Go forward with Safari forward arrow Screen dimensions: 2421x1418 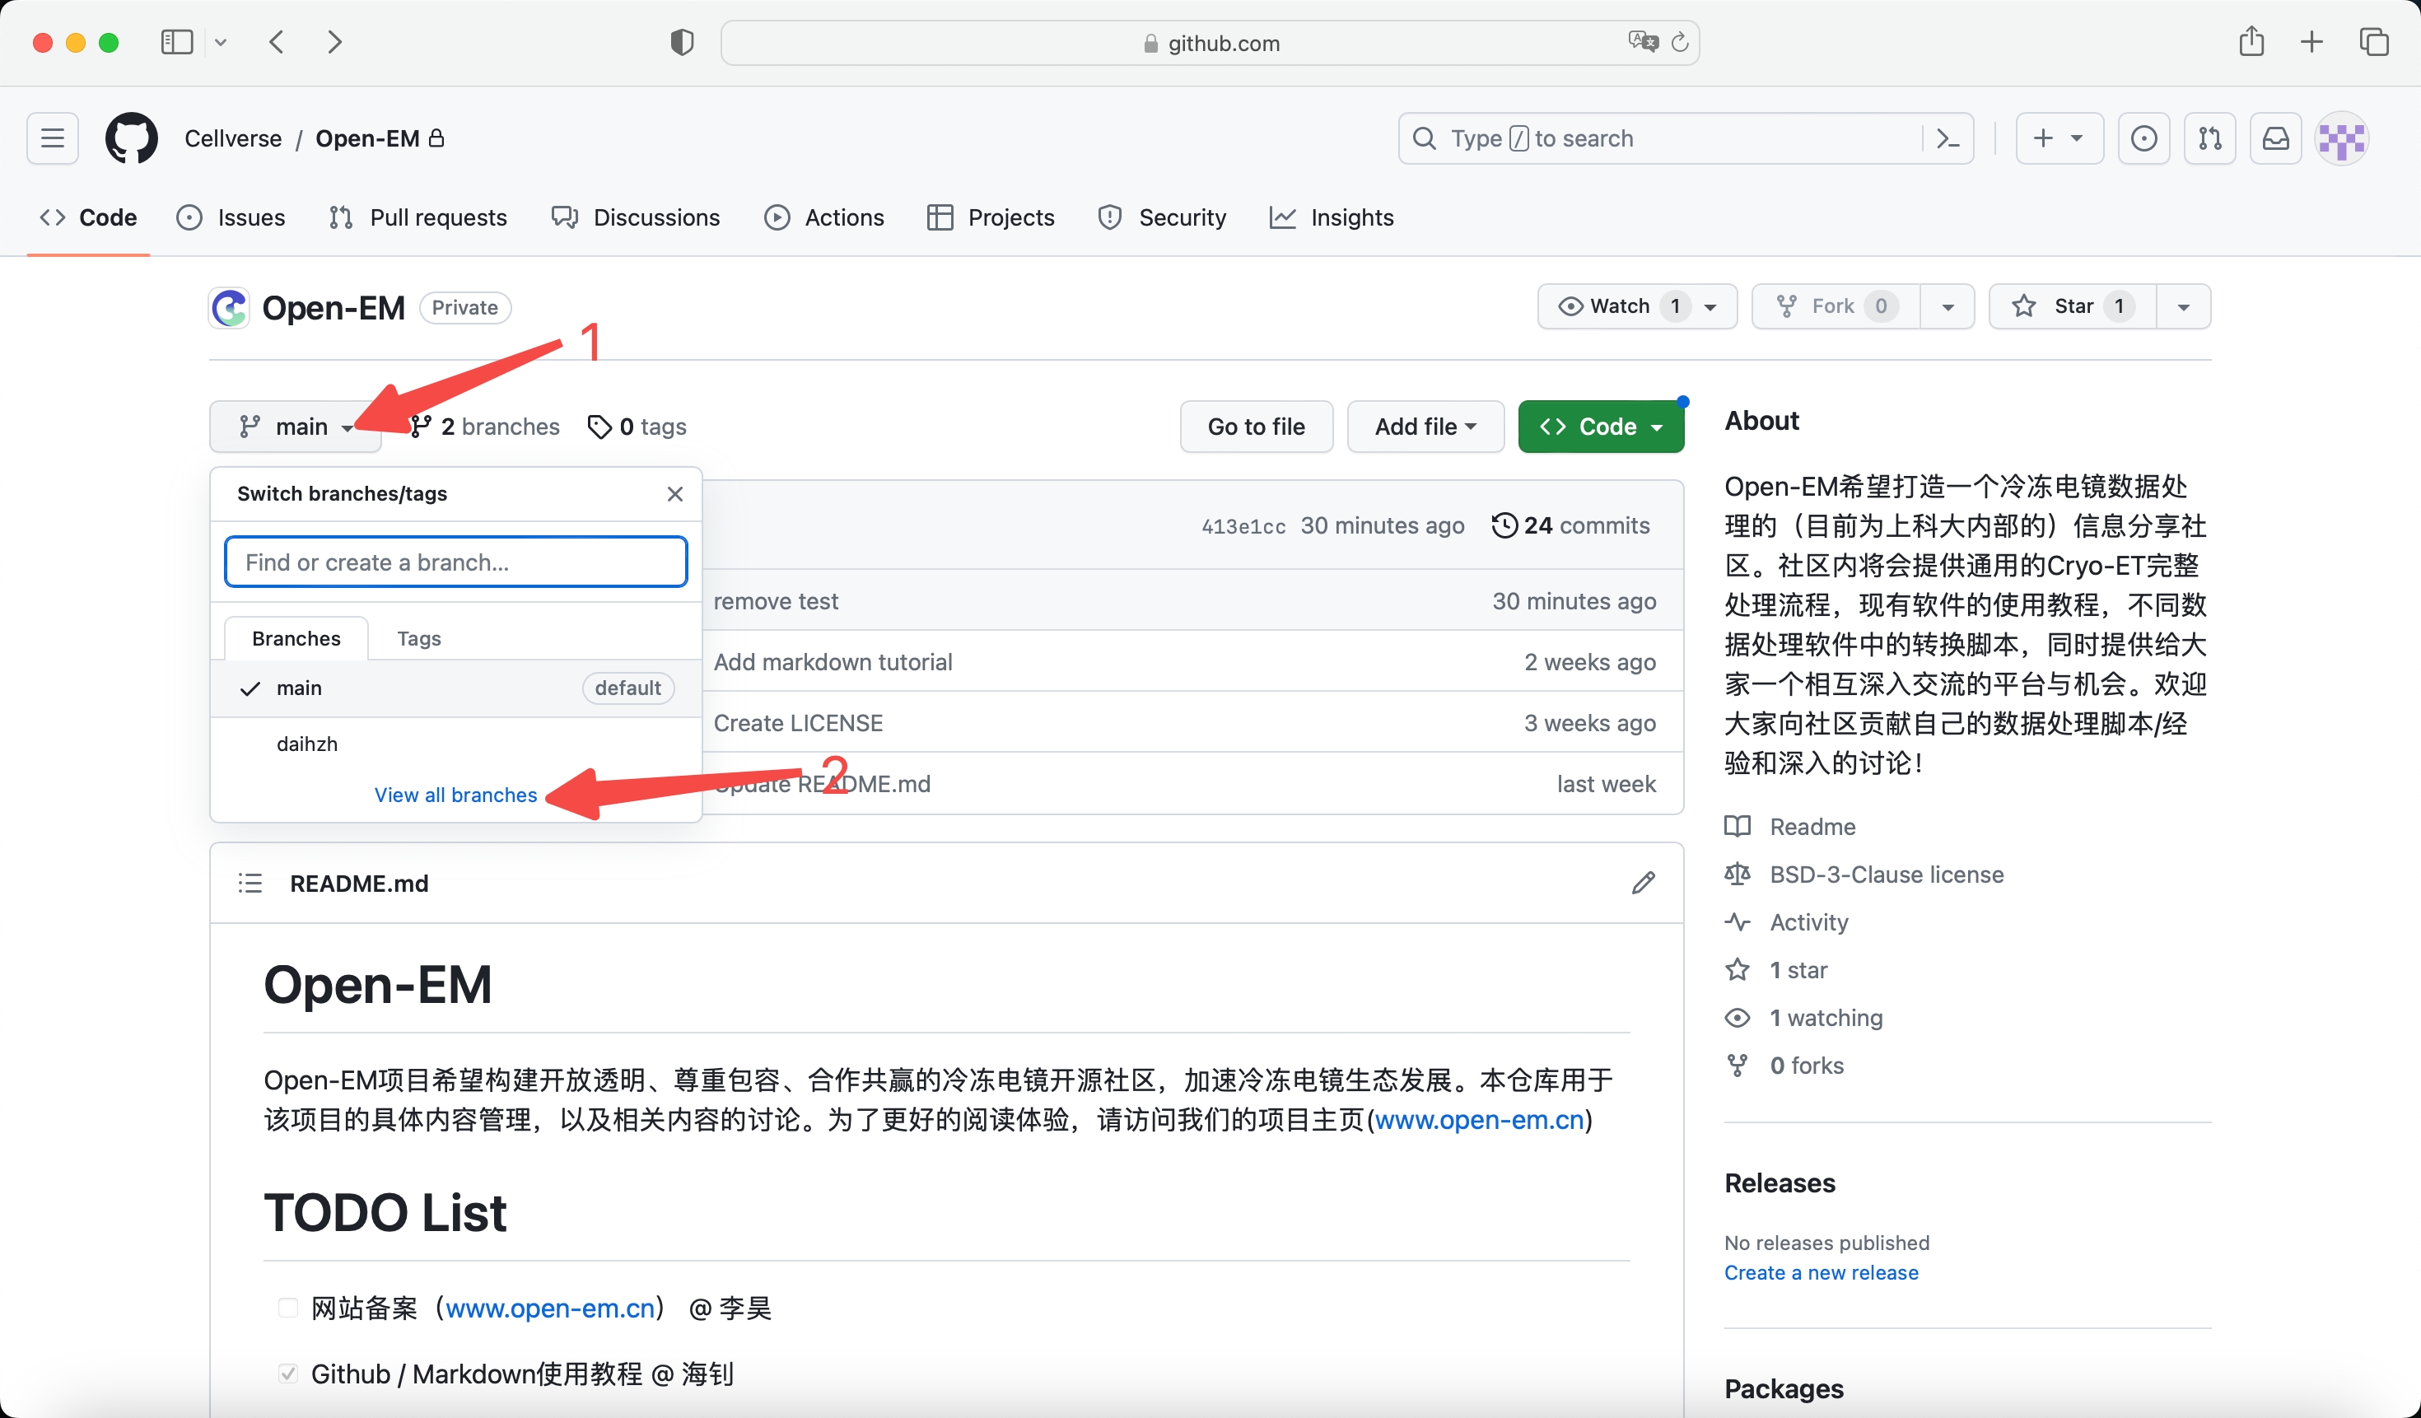tap(334, 42)
